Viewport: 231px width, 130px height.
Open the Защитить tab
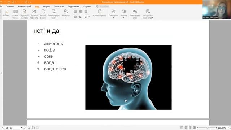tap(59, 6)
